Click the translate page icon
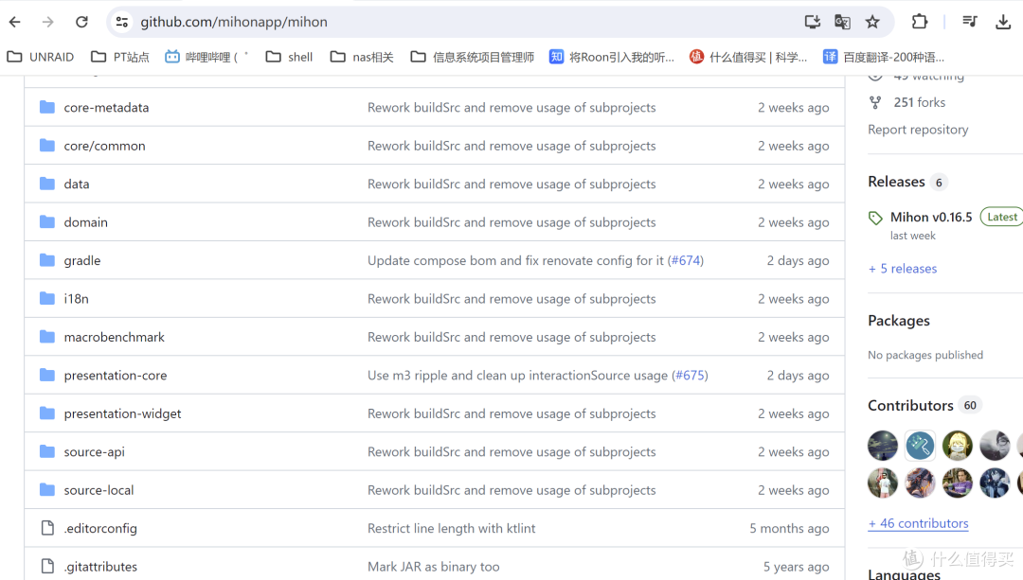The image size is (1023, 580). pos(842,22)
